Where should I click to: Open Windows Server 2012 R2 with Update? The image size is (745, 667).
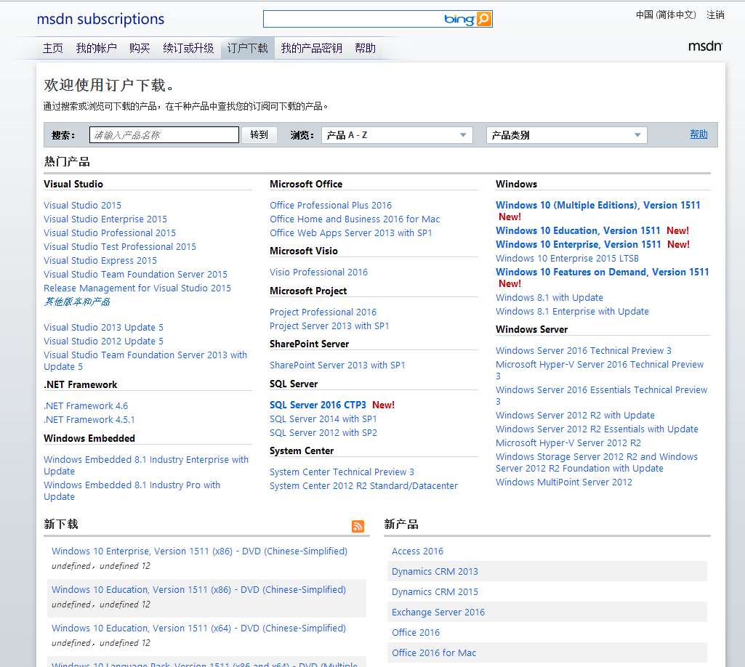coord(575,415)
